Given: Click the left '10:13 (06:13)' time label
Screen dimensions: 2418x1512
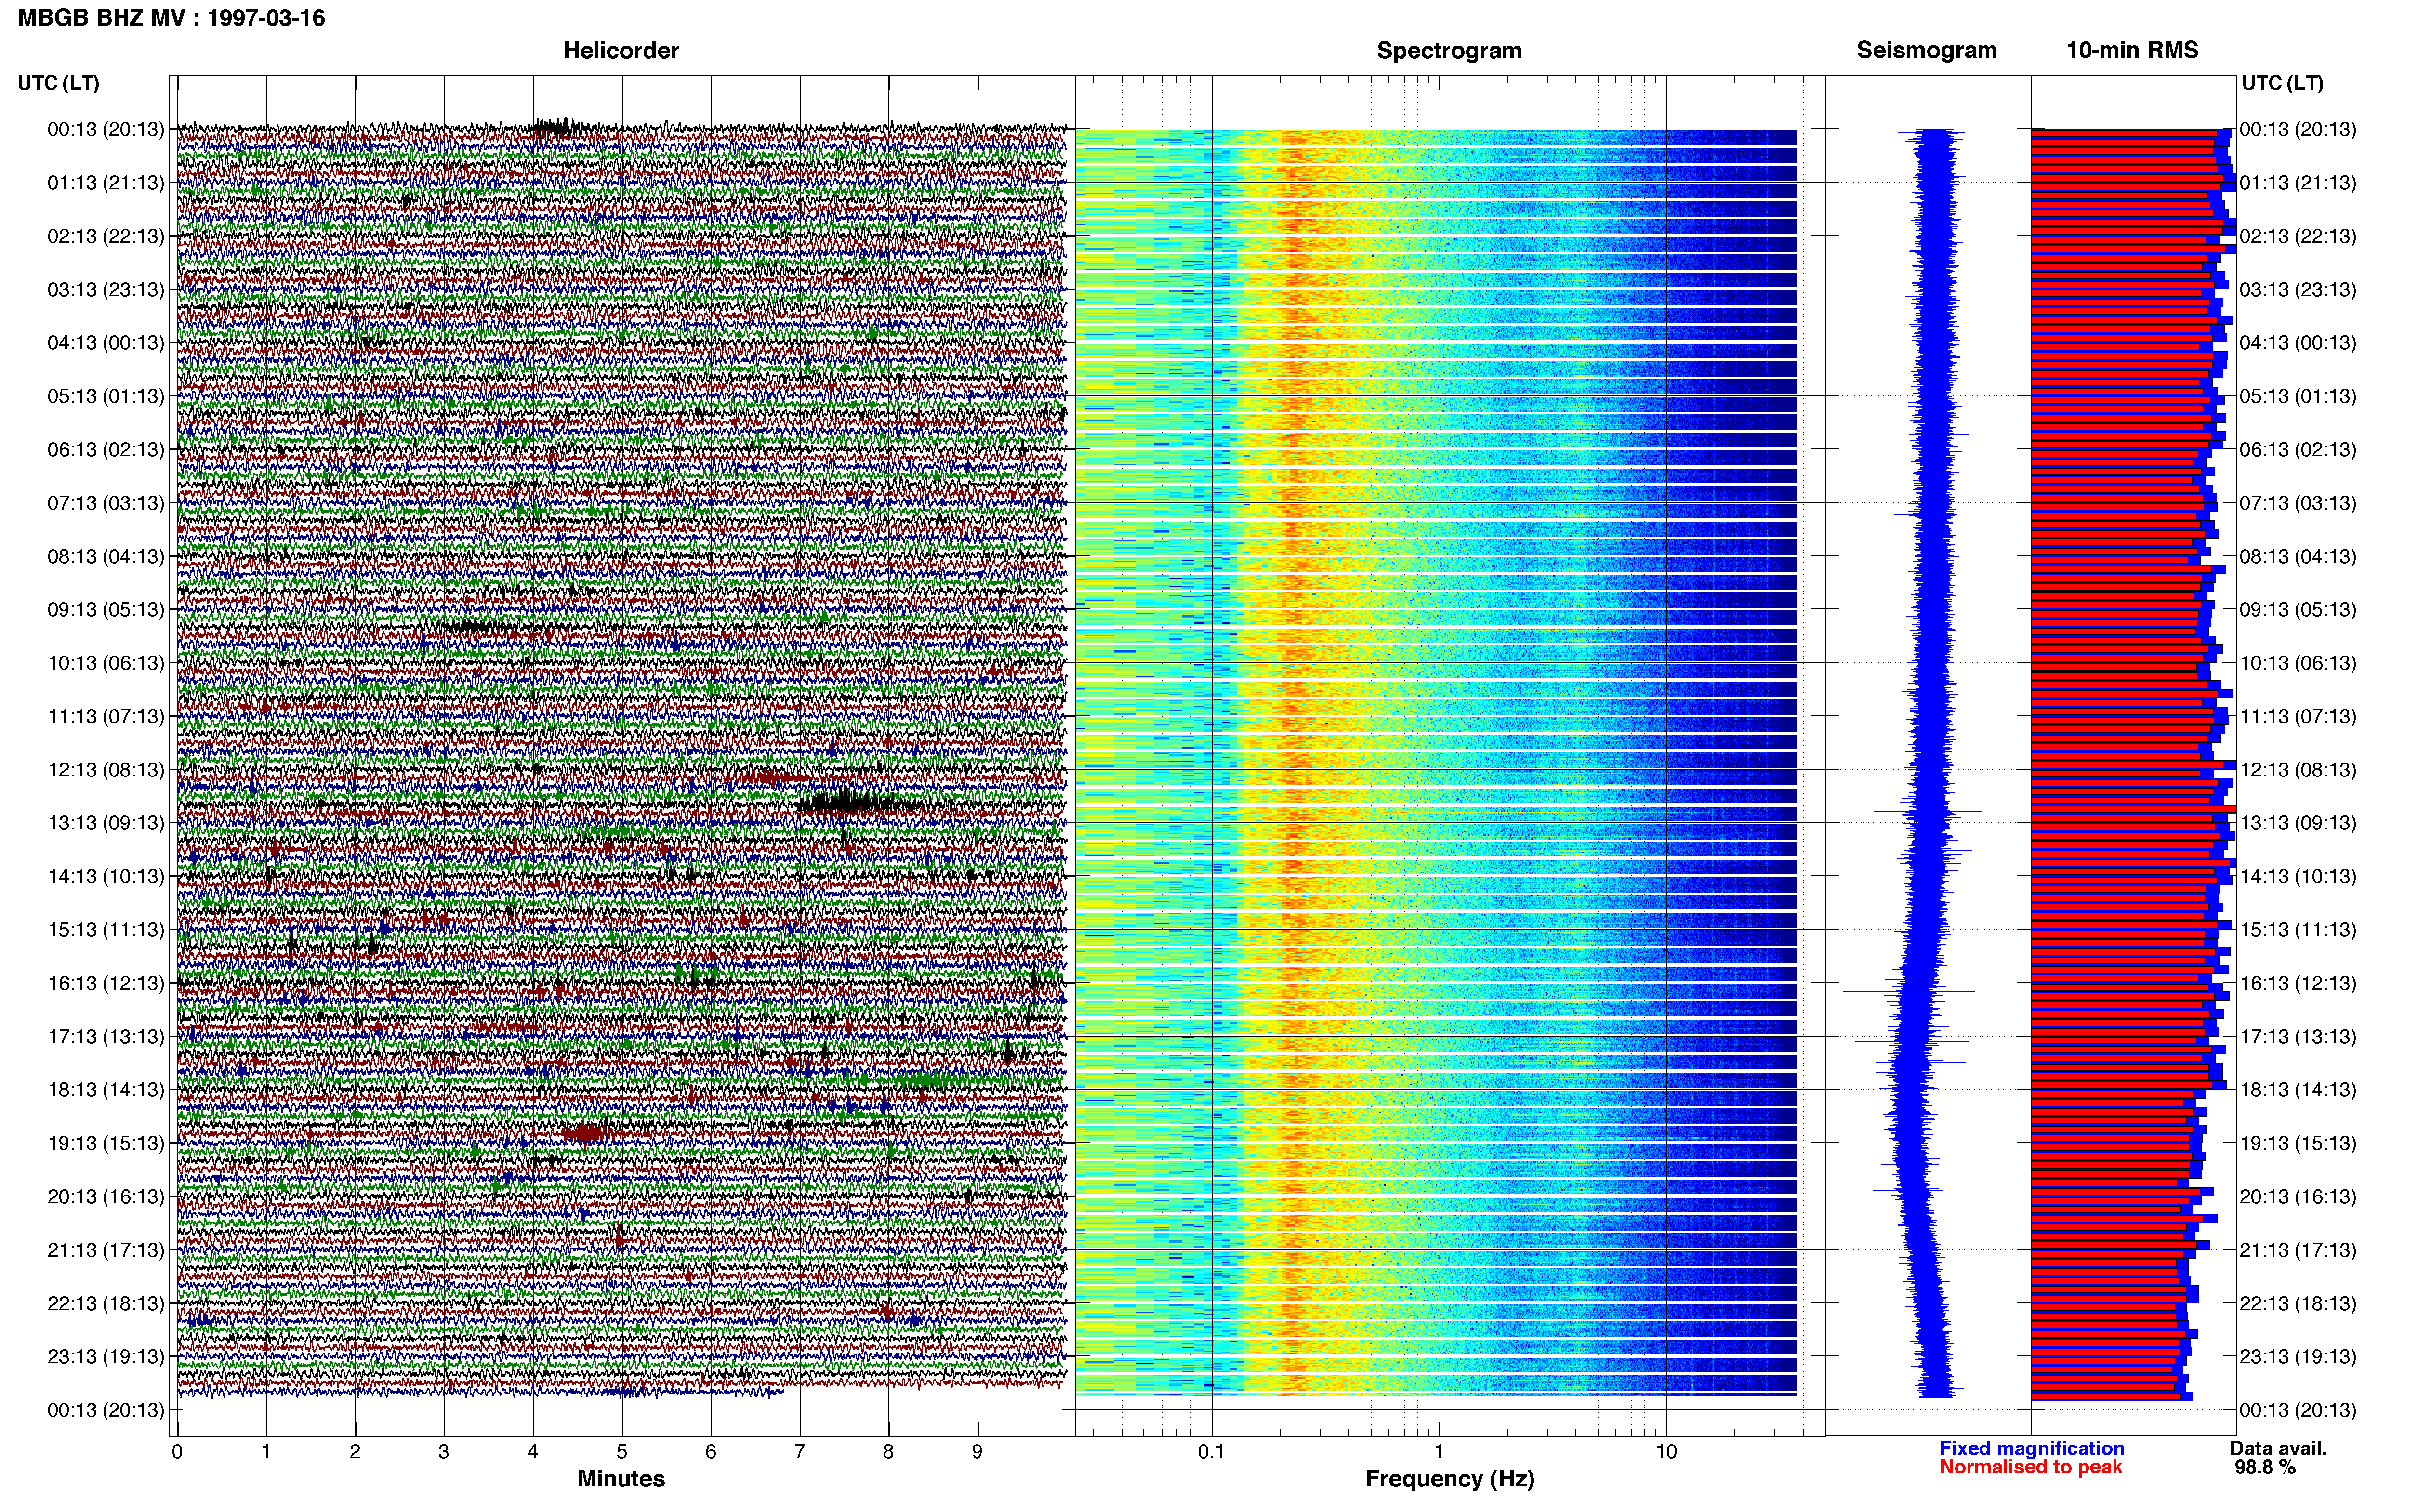Looking at the screenshot, I should [105, 663].
